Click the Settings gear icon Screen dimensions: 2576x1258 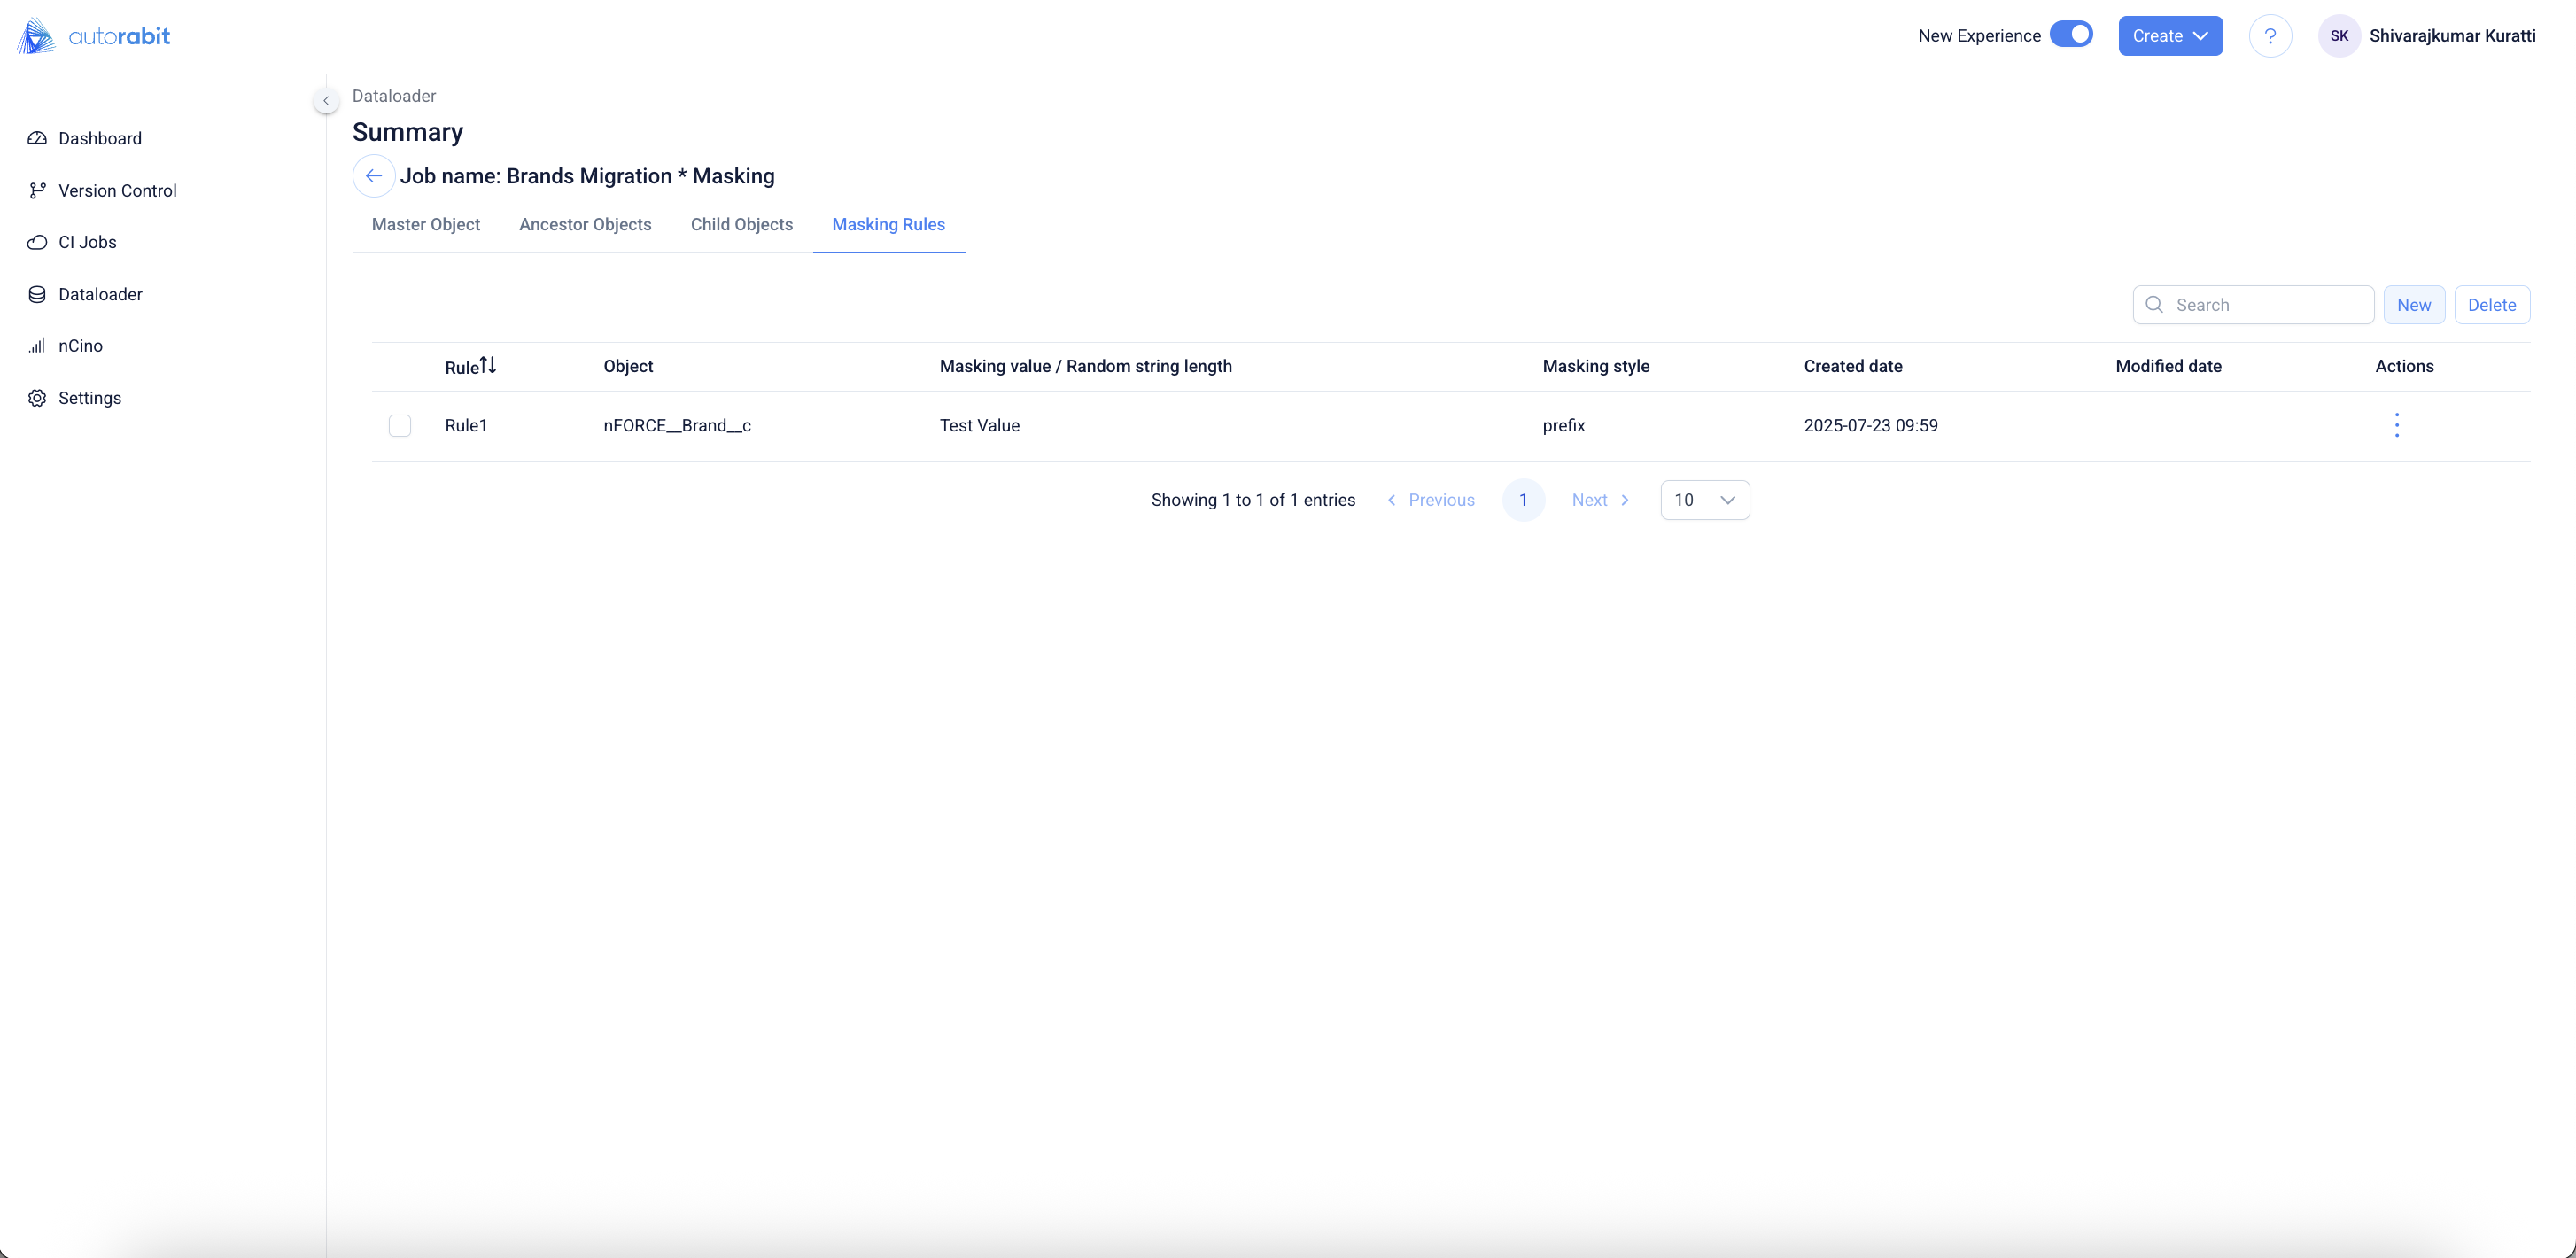pyautogui.click(x=37, y=398)
